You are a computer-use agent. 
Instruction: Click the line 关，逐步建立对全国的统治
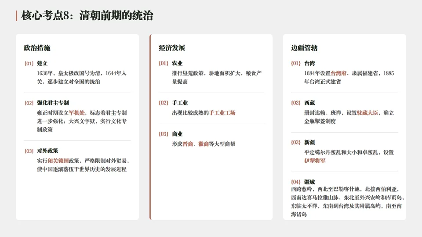[69, 82]
